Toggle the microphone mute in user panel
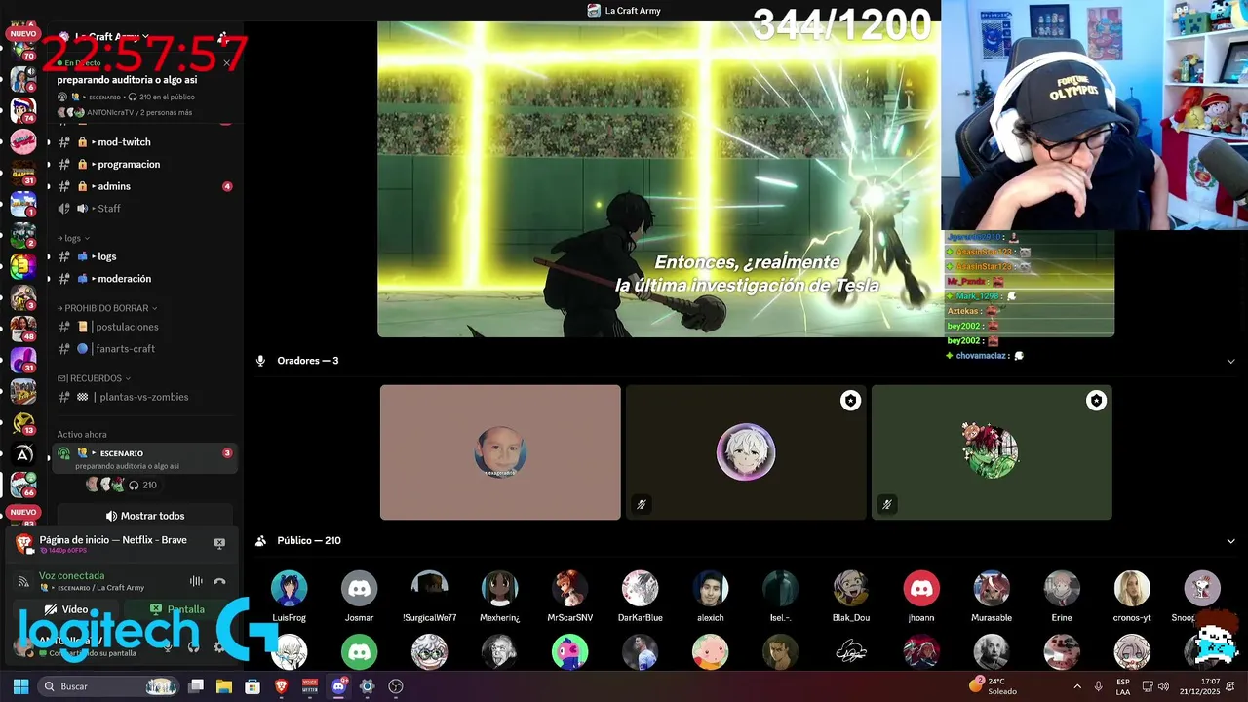 (x=167, y=646)
